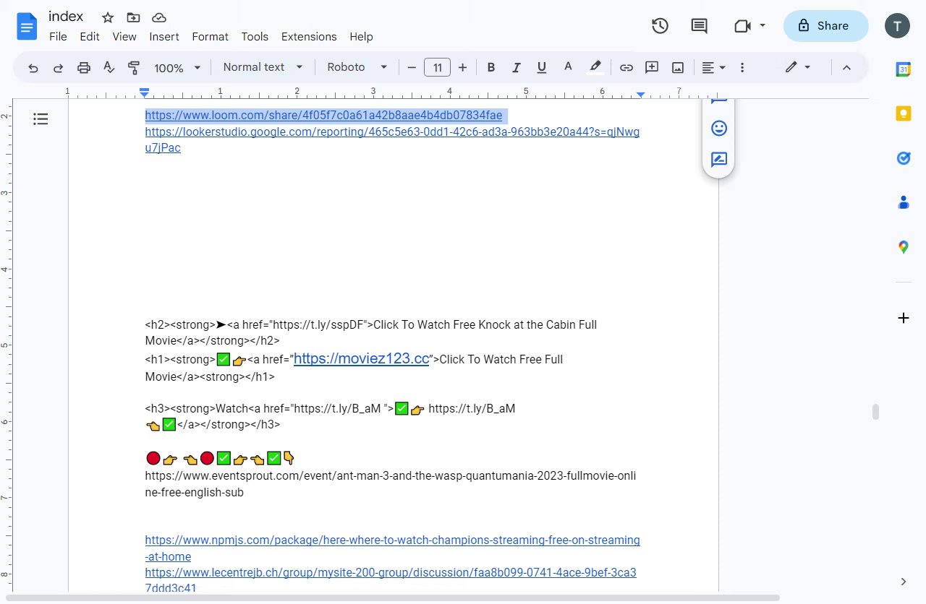Open the lookerstudio.google.com reporting link

[392, 139]
